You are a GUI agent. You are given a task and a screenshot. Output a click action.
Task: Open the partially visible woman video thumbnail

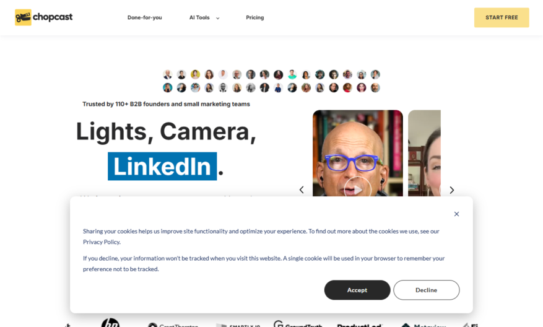pyautogui.click(x=424, y=153)
